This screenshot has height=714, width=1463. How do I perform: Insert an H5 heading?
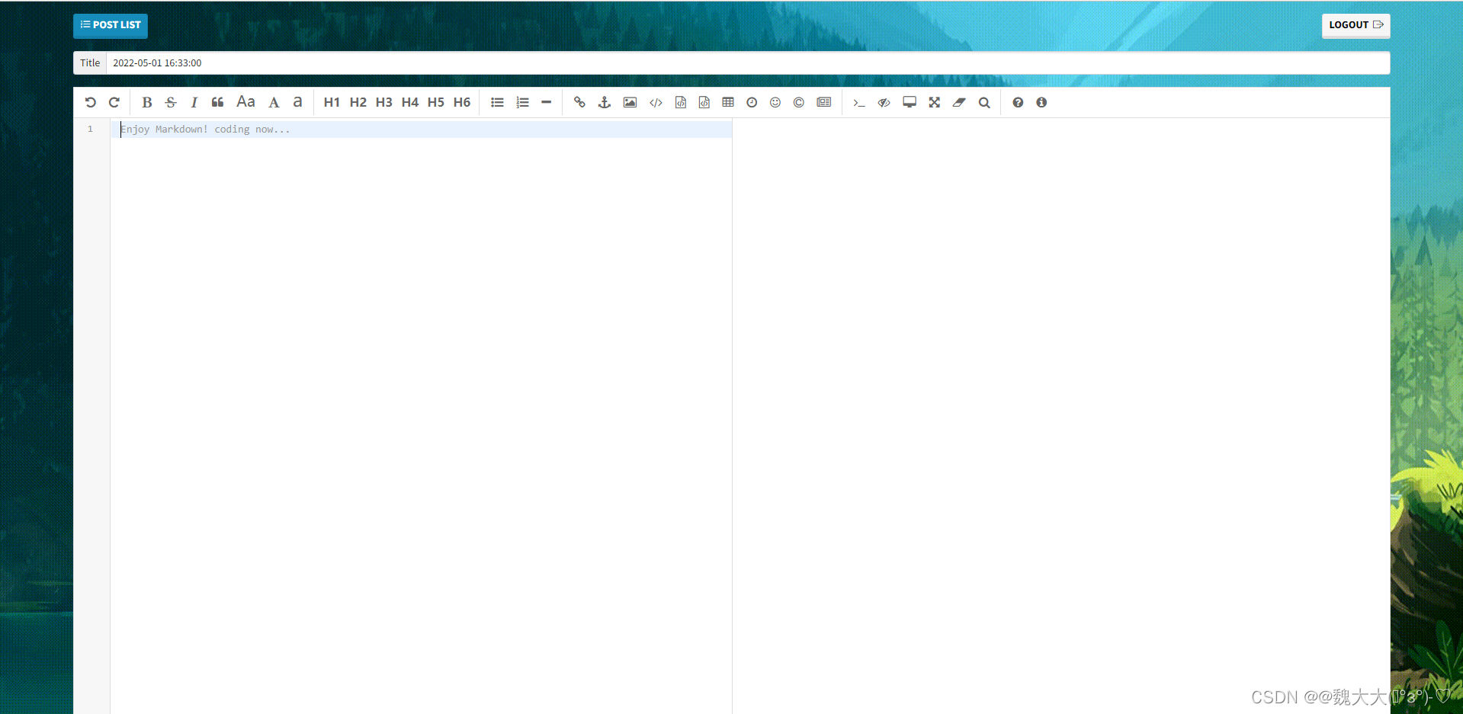point(435,102)
